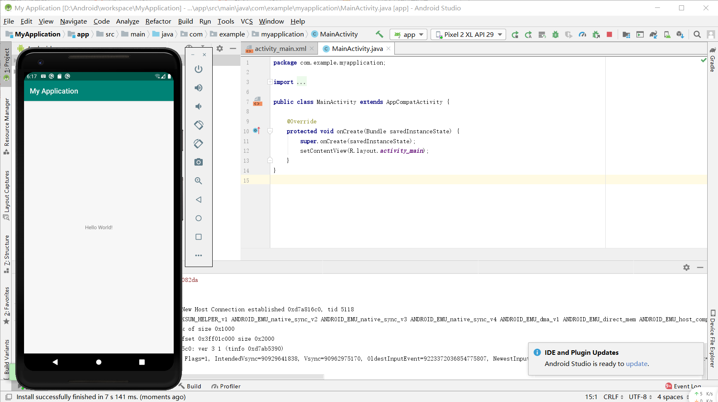
Task: Click 15:1 caret position in status bar
Action: (x=591, y=397)
